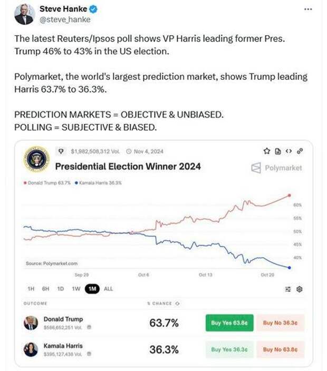Select the 1H time range
Viewport: 327px width, 371px height.
click(31, 289)
